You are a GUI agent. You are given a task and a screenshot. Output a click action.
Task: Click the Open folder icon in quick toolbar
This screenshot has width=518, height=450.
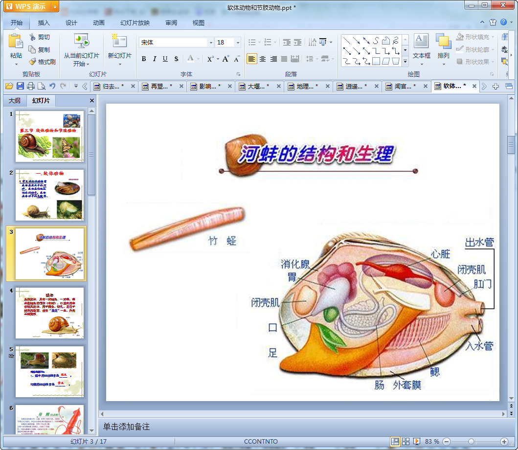coord(9,86)
